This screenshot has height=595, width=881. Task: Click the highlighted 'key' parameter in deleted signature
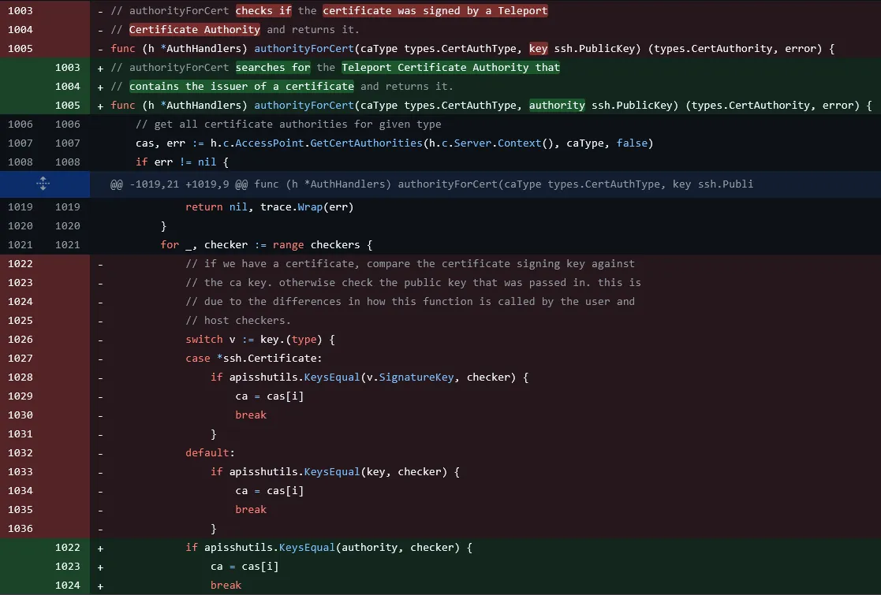538,49
